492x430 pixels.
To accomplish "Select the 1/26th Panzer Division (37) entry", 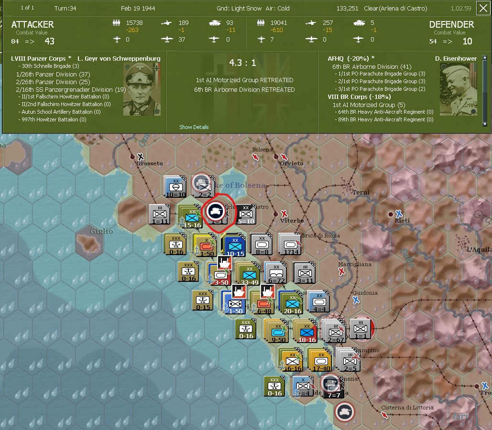I will tap(53, 75).
